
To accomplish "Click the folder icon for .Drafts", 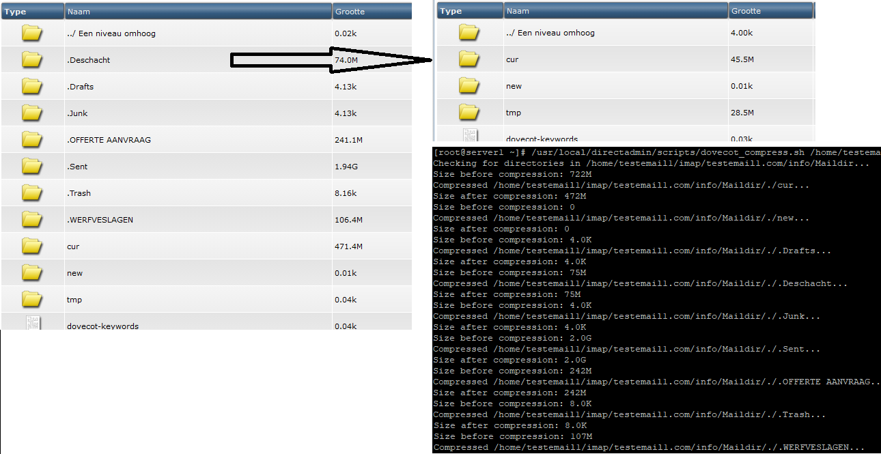I will [31, 86].
